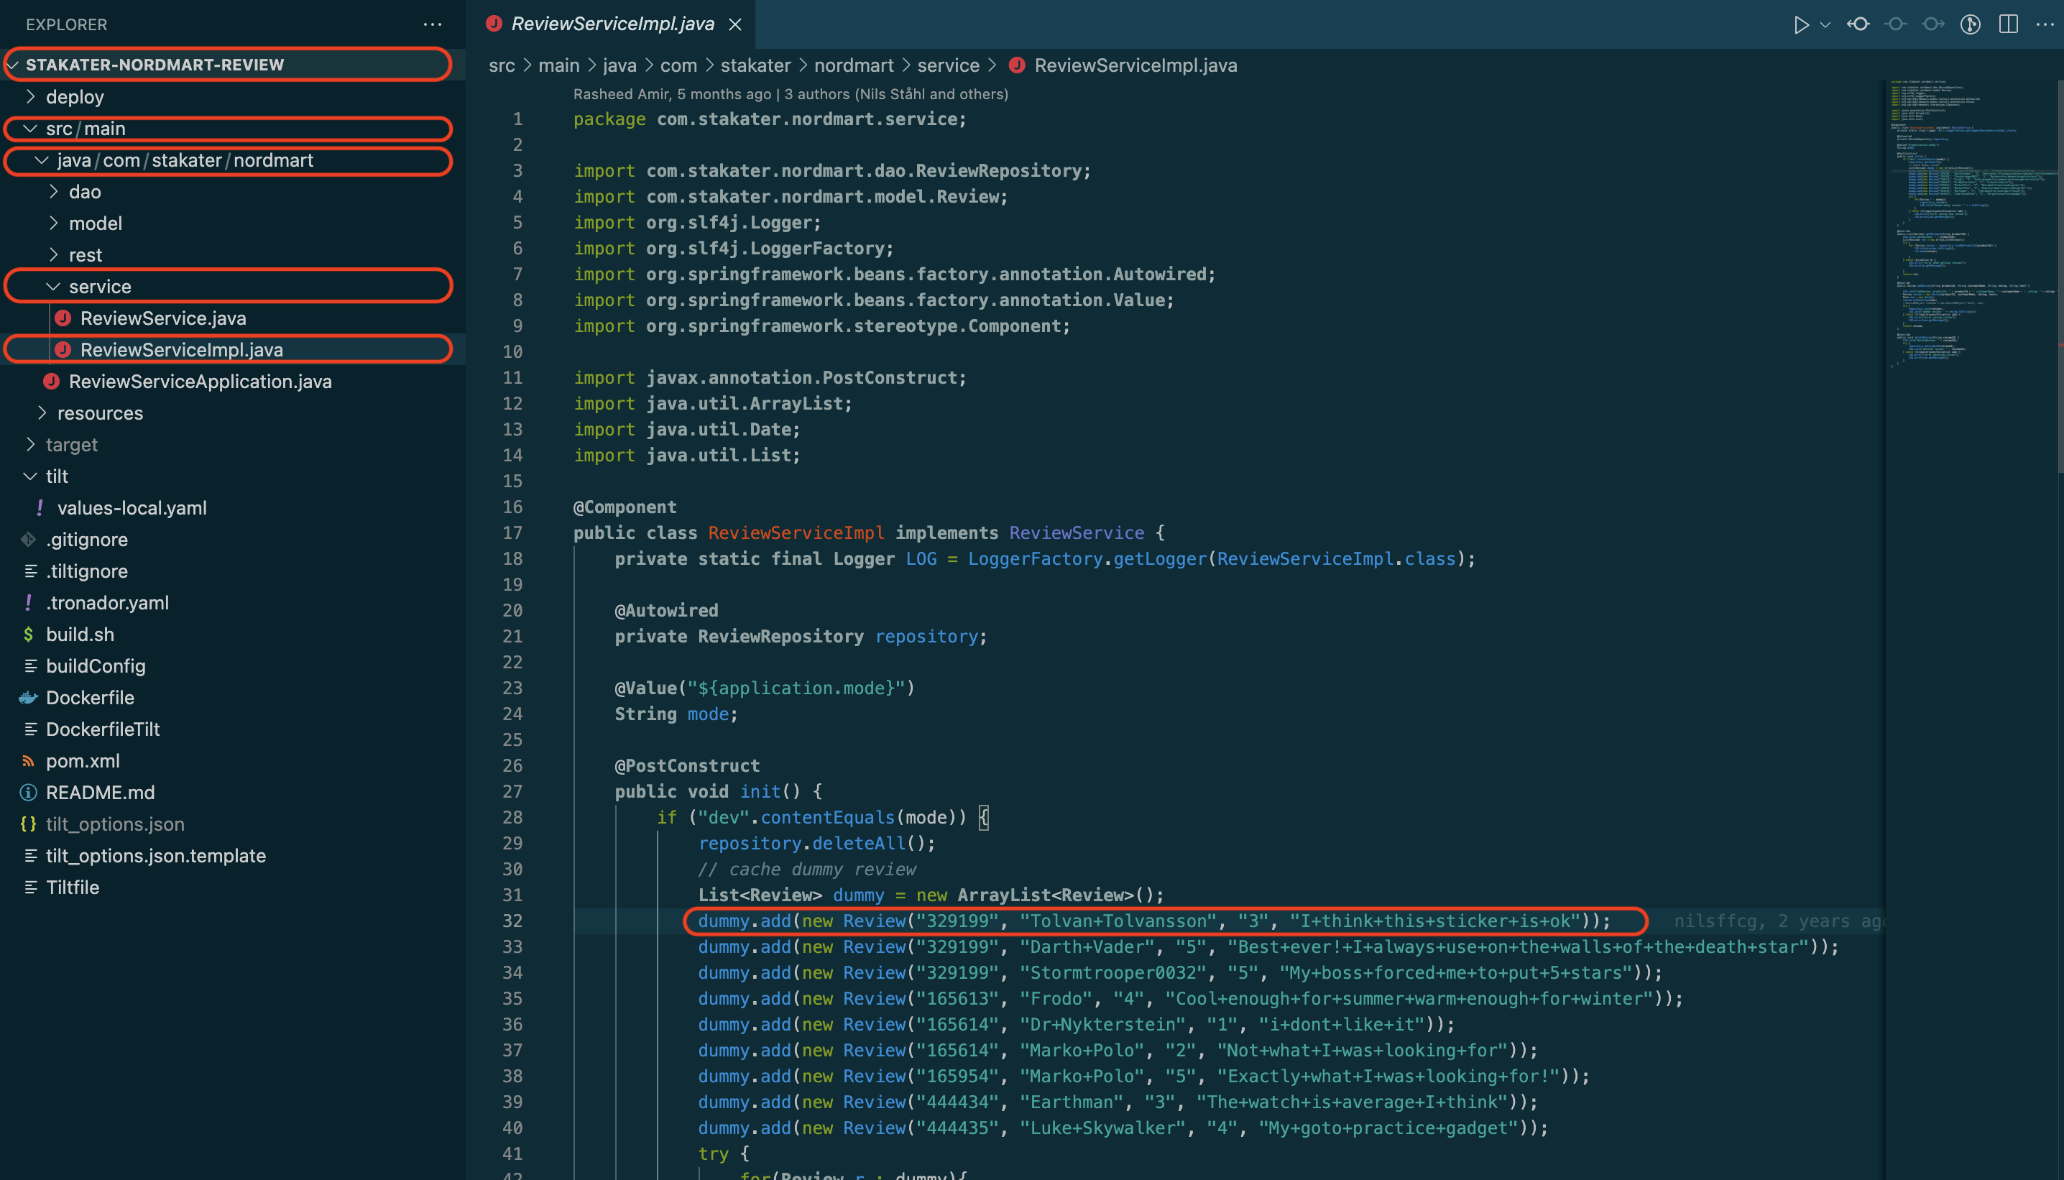The height and width of the screenshot is (1180, 2064).
Task: Open the Dockerfile in explorer
Action: [90, 698]
